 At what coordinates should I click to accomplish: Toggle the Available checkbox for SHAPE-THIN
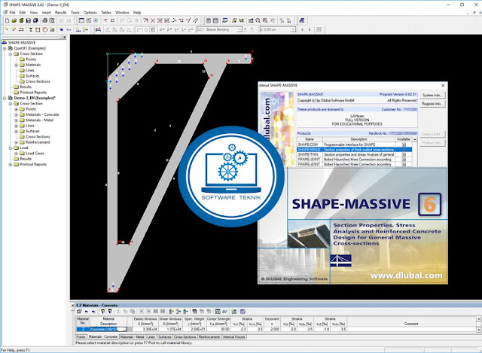point(404,154)
